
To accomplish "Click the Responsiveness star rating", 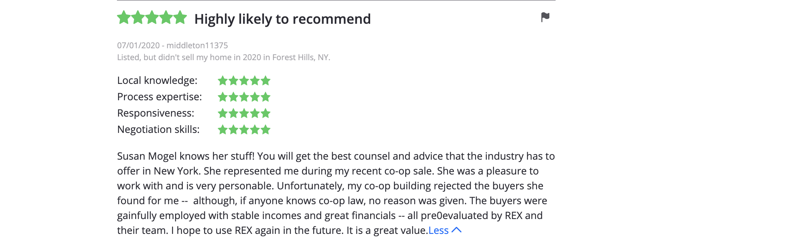I will (244, 113).
